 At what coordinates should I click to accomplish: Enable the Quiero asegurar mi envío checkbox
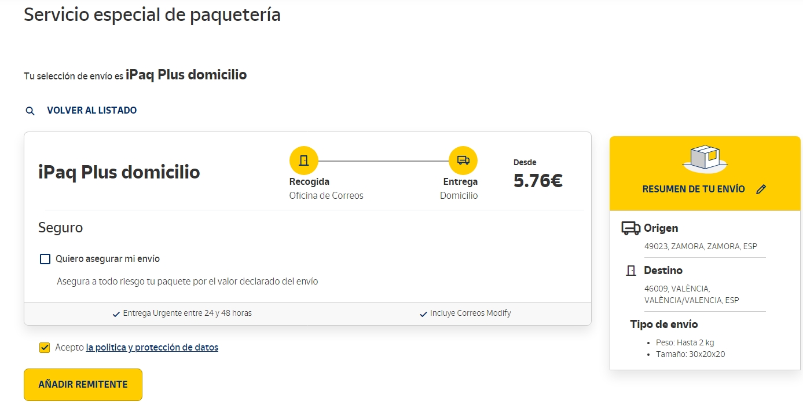45,259
